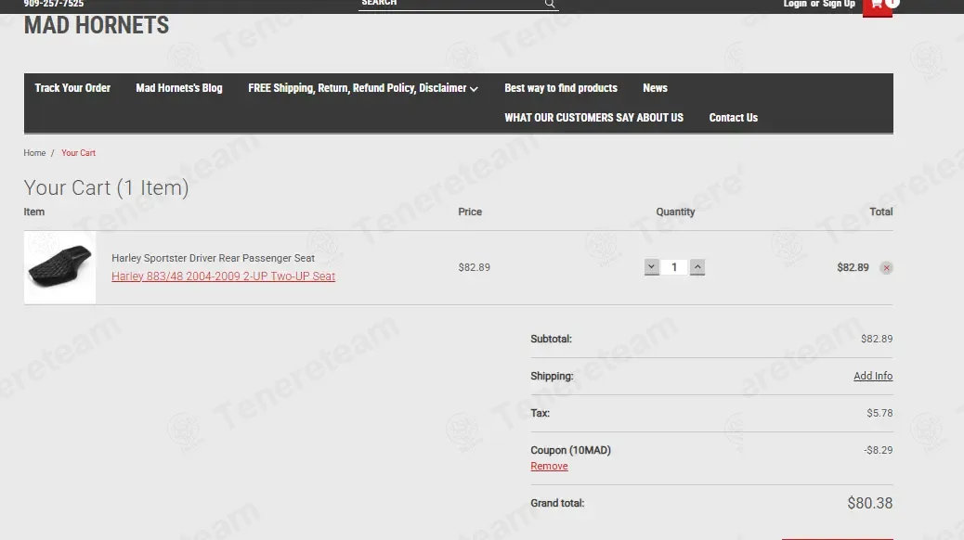The image size is (964, 540).
Task: Click the Your Cart breadcrumb
Action: click(x=78, y=153)
